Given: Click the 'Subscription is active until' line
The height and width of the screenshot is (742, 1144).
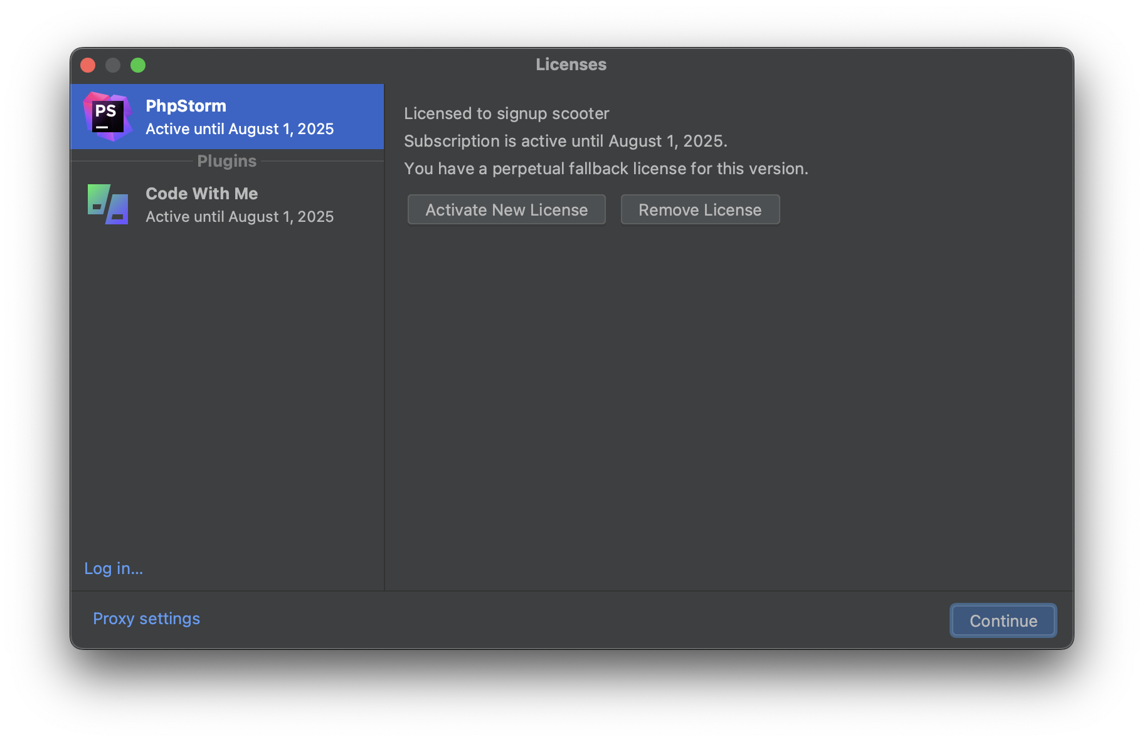Looking at the screenshot, I should [565, 141].
